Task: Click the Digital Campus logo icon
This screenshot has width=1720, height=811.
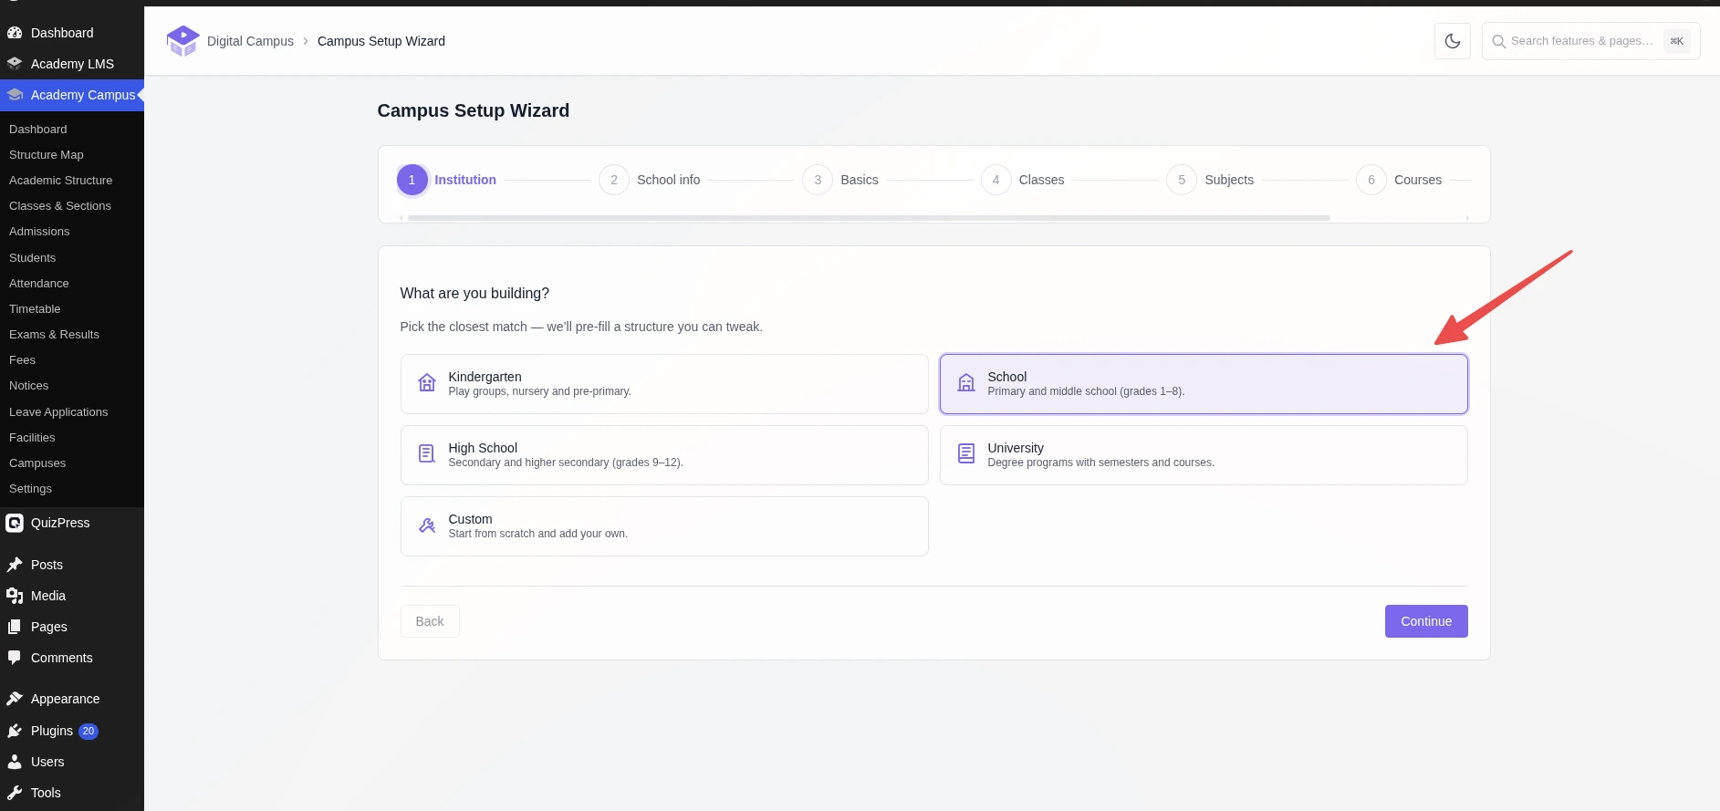Action: (182, 41)
